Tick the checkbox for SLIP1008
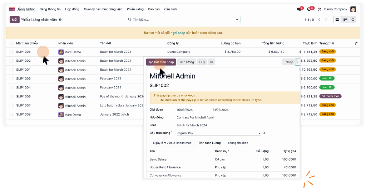The width and height of the screenshot is (366, 188). click(11, 115)
